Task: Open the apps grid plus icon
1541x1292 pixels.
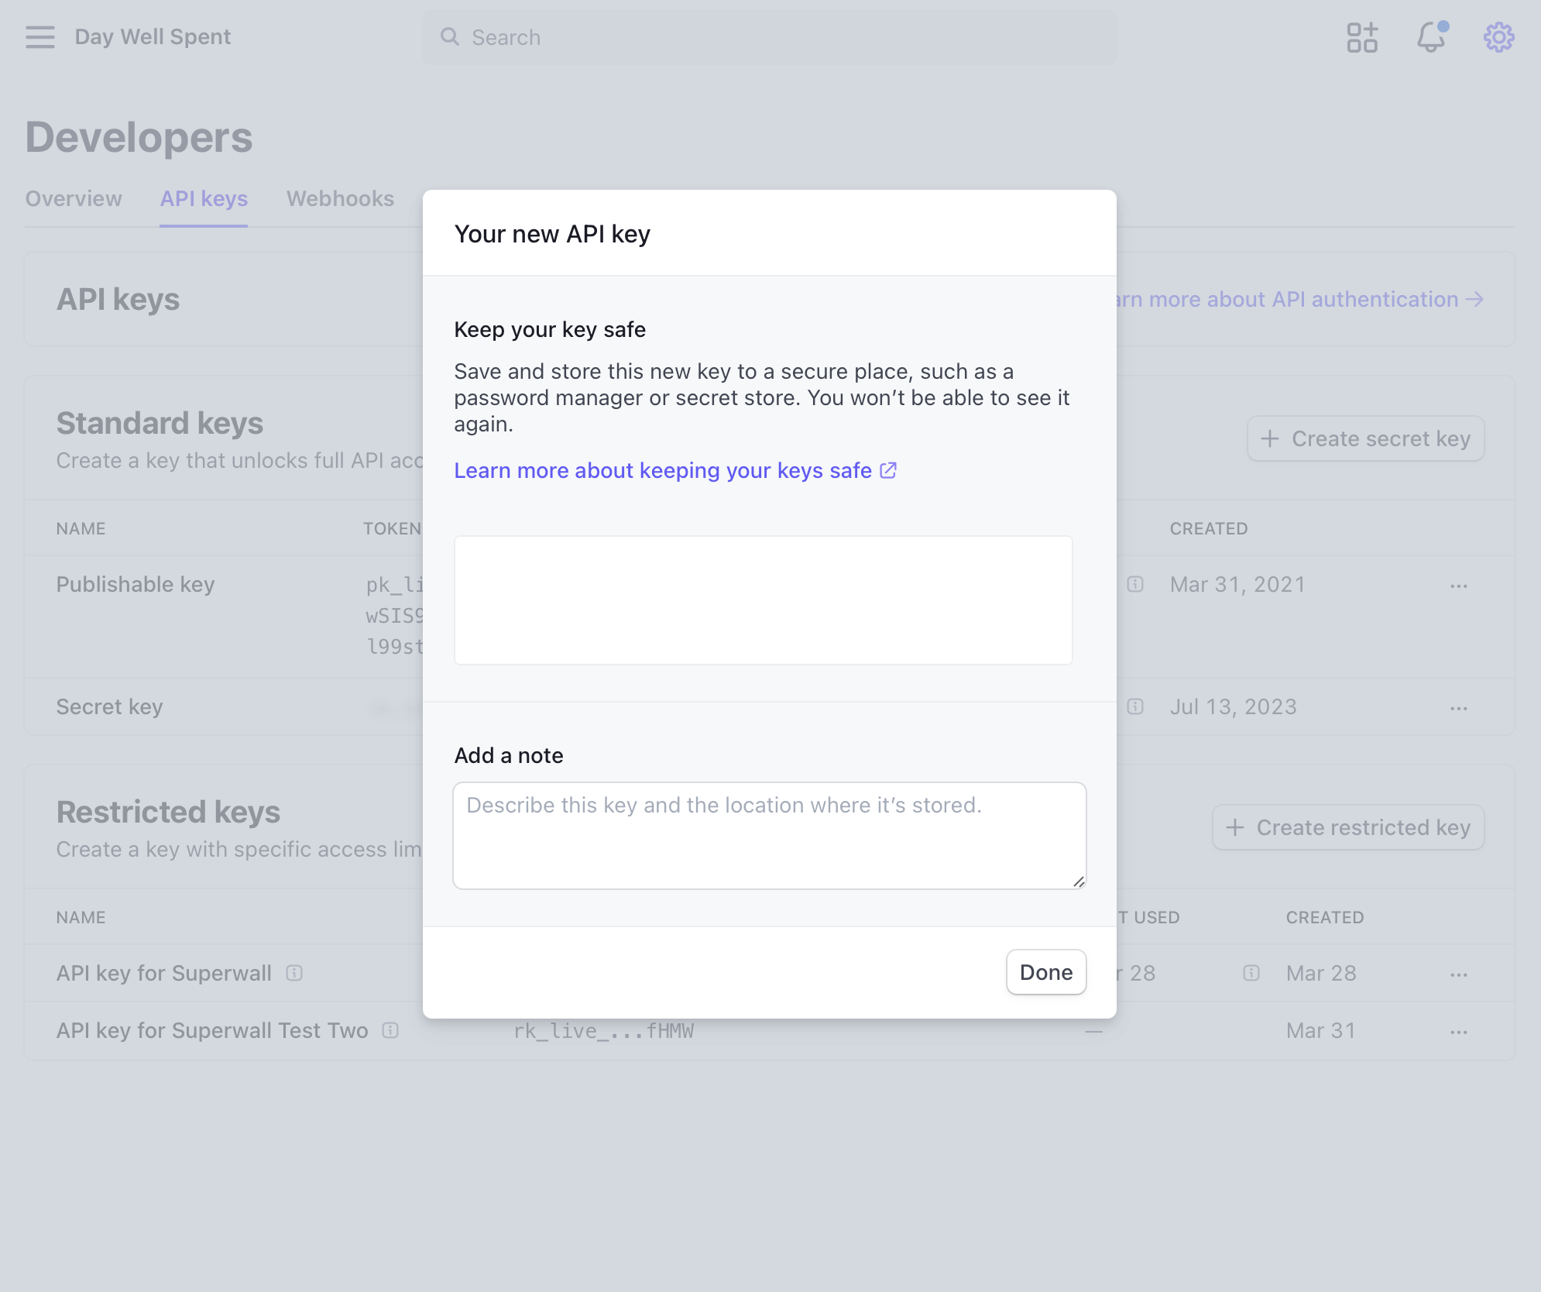Action: pos(1361,37)
